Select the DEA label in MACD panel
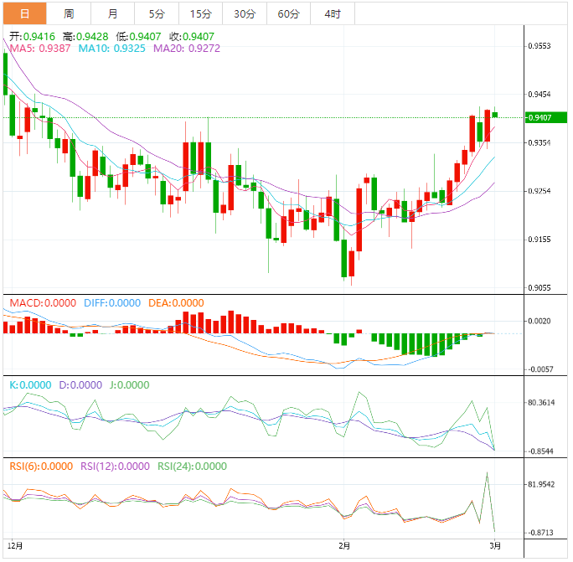The width and height of the screenshot is (573, 562). click(176, 302)
